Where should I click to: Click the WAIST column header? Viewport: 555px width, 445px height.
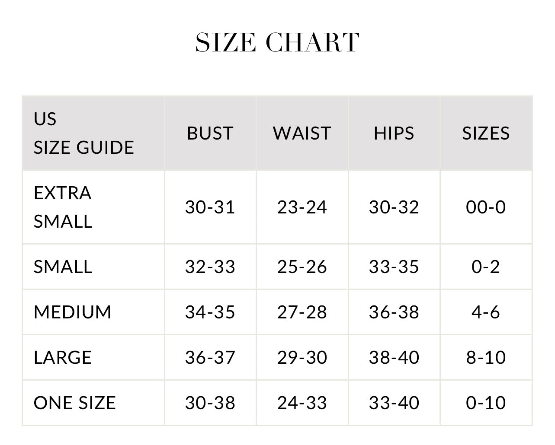pyautogui.click(x=302, y=133)
